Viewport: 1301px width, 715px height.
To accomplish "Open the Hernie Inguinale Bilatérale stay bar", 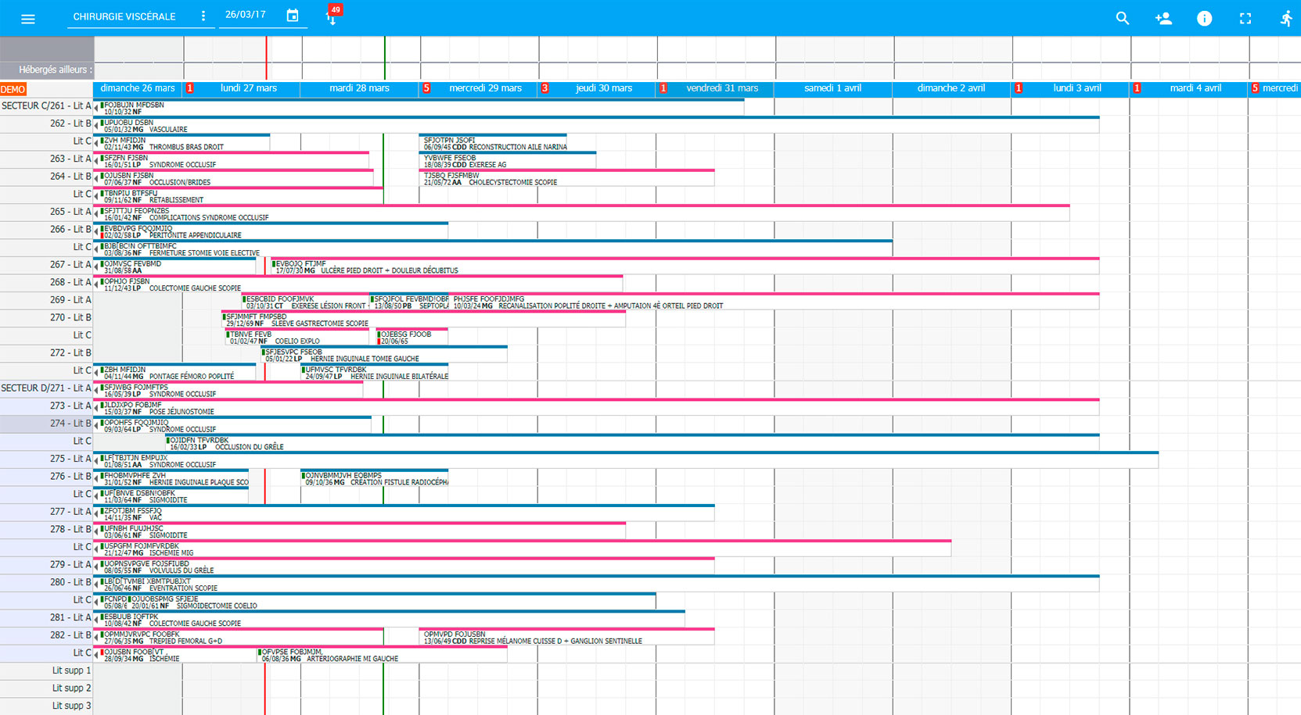I will [376, 372].
